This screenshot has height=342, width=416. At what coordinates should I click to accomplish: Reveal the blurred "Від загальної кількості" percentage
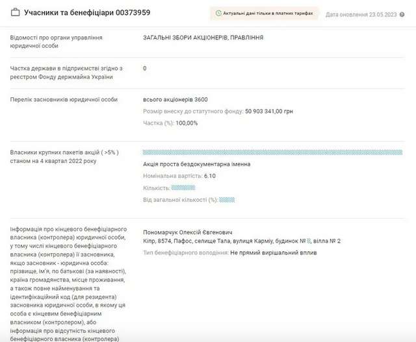[227, 200]
